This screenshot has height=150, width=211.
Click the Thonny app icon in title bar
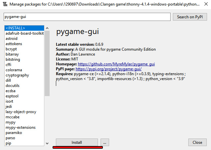[x=5, y=4]
